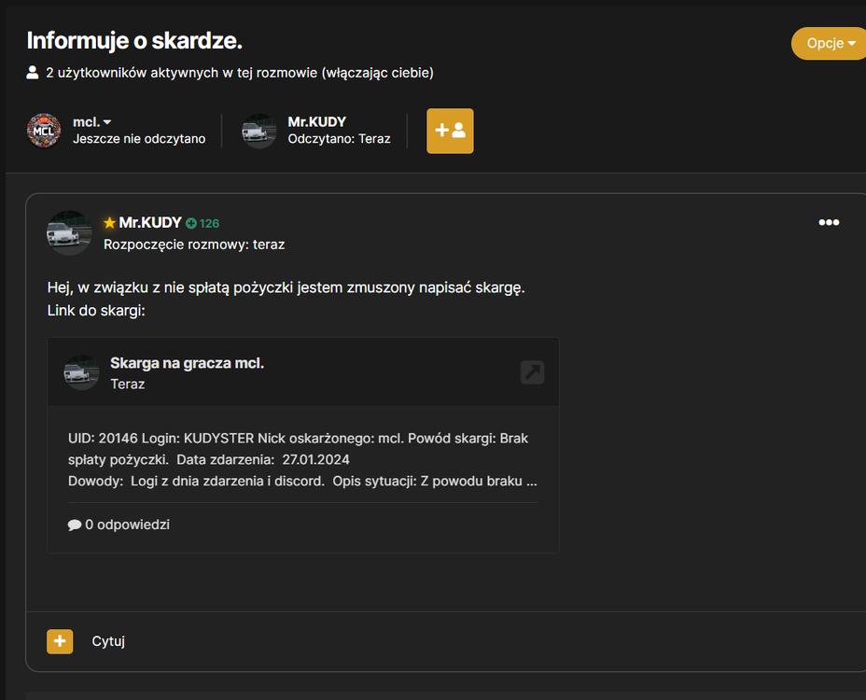The height and width of the screenshot is (700, 866).
Task: Click the users icon beside the active users count
Action: click(33, 73)
